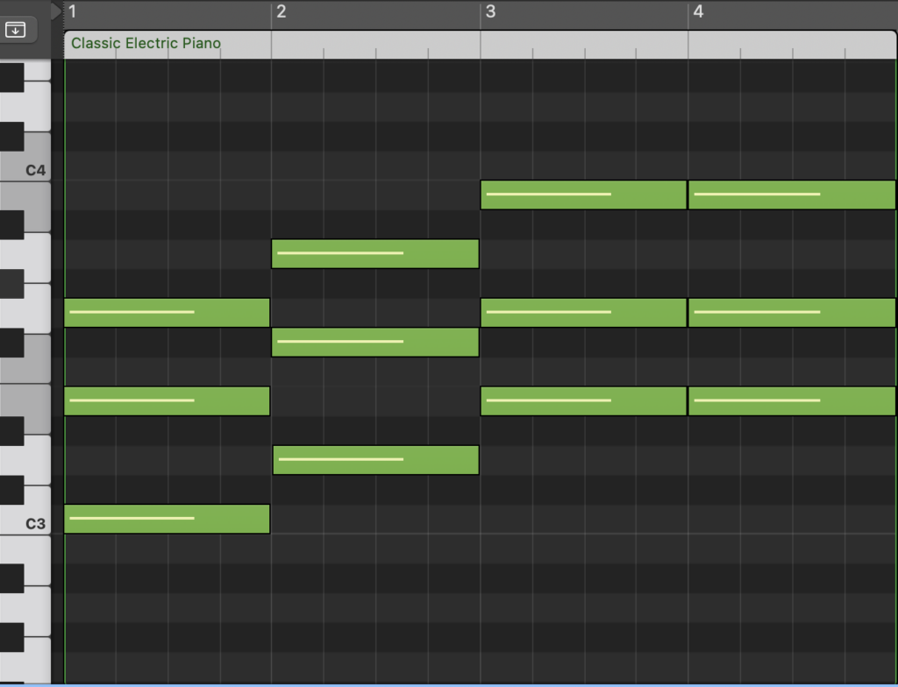
Task: Click bar 4 in the timeline ruler
Action: (698, 11)
